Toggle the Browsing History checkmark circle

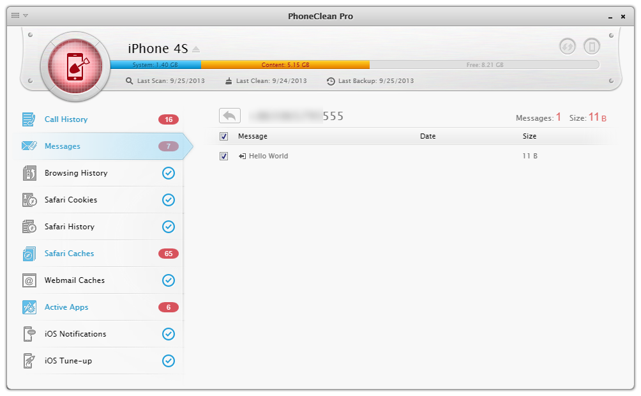(x=169, y=173)
